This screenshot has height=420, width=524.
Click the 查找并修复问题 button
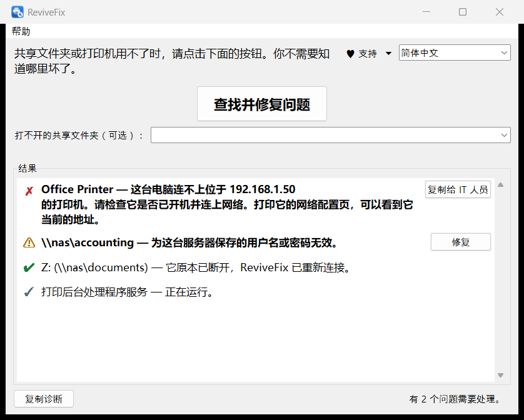[x=261, y=104]
